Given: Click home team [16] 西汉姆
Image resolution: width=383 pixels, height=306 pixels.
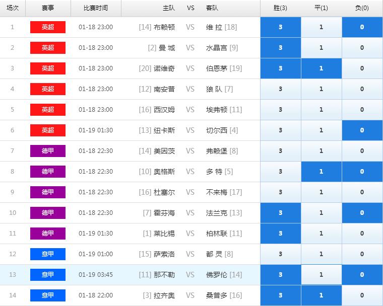Looking at the screenshot, I should click(x=157, y=110).
